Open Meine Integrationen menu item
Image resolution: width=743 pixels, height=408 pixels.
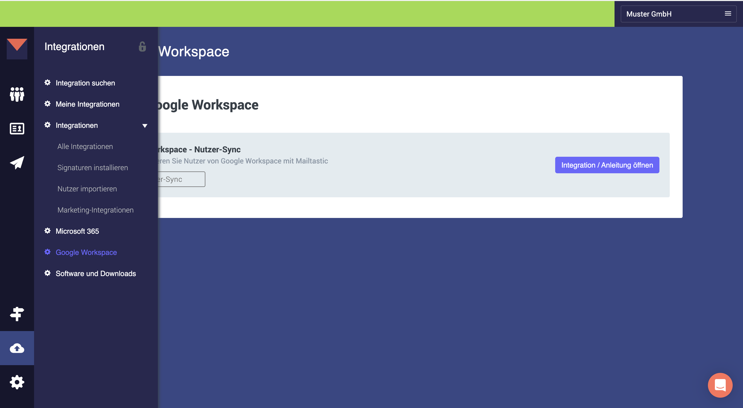coord(87,104)
